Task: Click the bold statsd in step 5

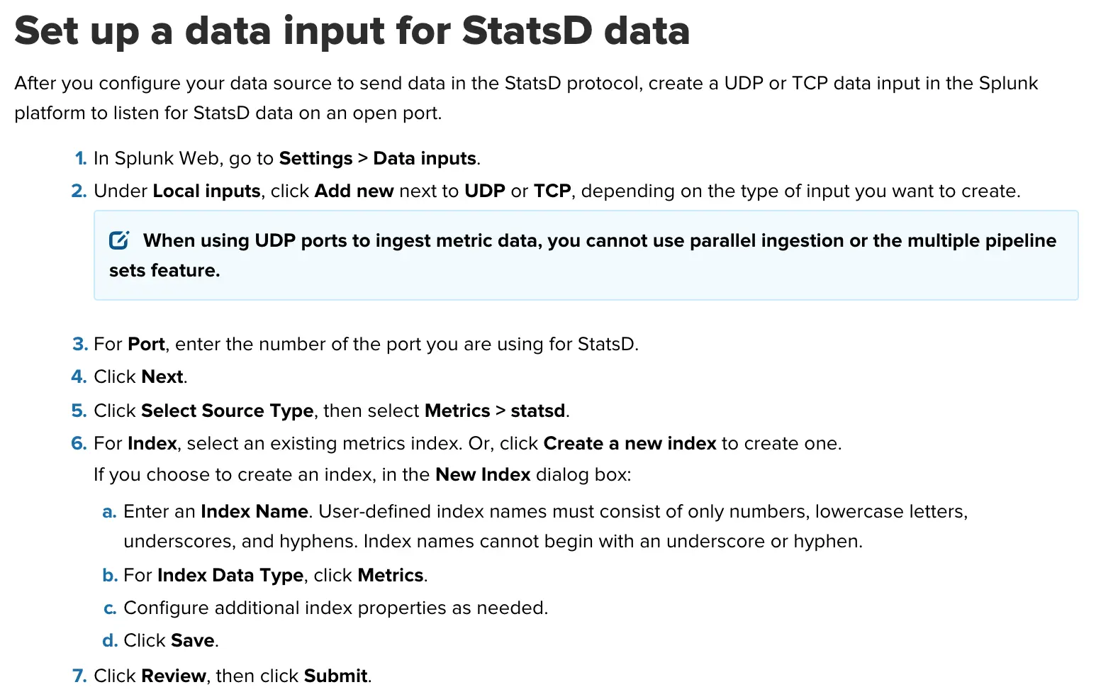Action: (x=538, y=411)
